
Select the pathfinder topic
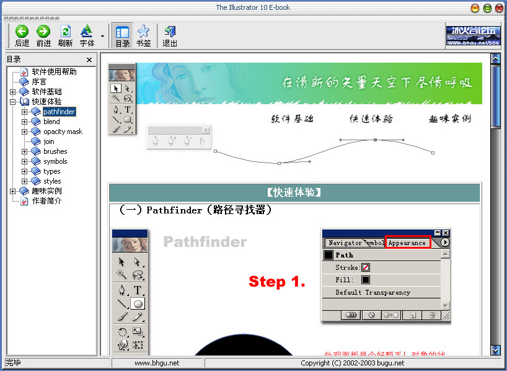(x=59, y=112)
